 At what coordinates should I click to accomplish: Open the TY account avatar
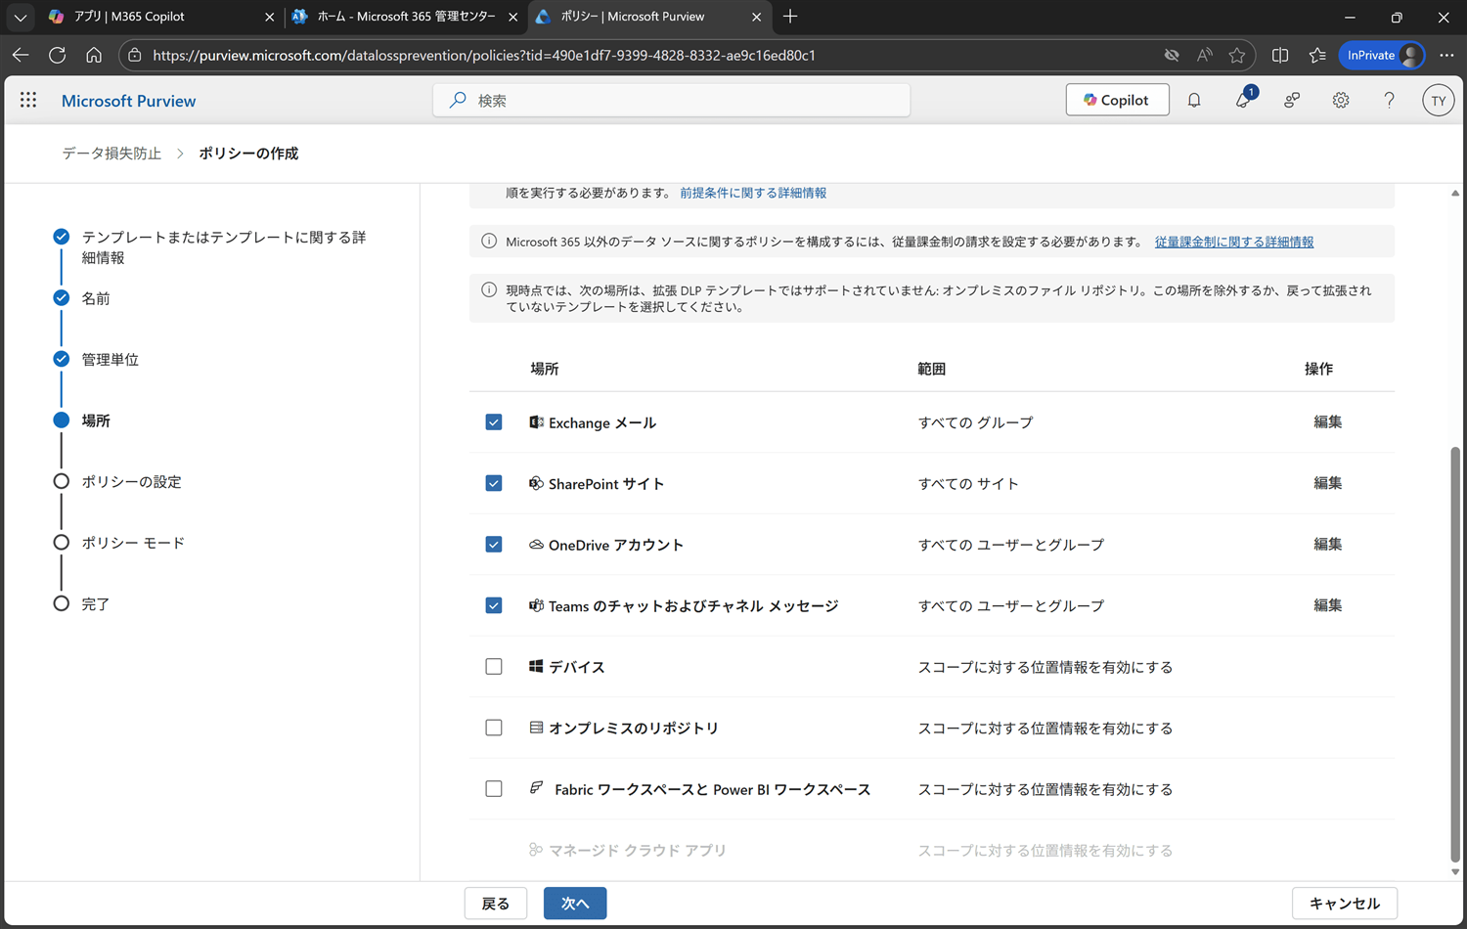(1438, 100)
